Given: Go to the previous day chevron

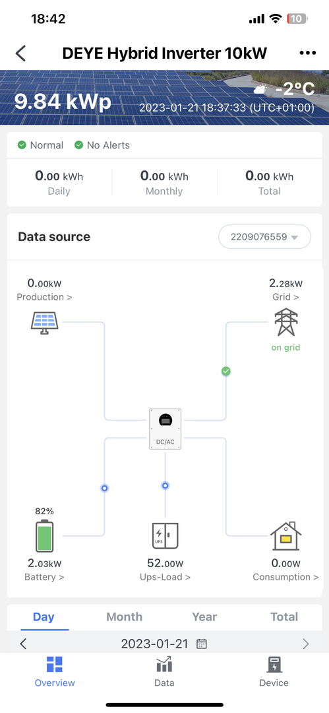Looking at the screenshot, I should 24,644.
